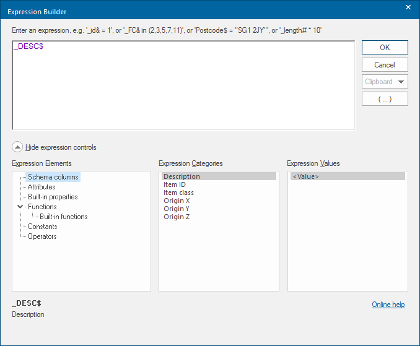Click the parentheses ( ... ) button
This screenshot has width=420, height=346.
[385, 99]
